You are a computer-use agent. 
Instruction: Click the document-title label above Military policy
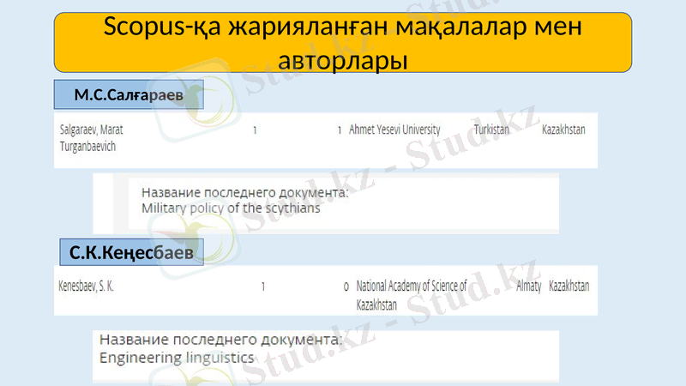pyautogui.click(x=245, y=192)
